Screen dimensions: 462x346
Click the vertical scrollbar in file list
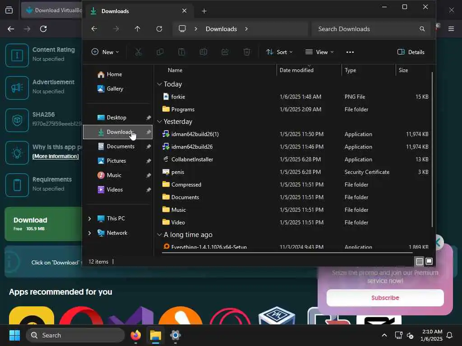click(x=432, y=150)
